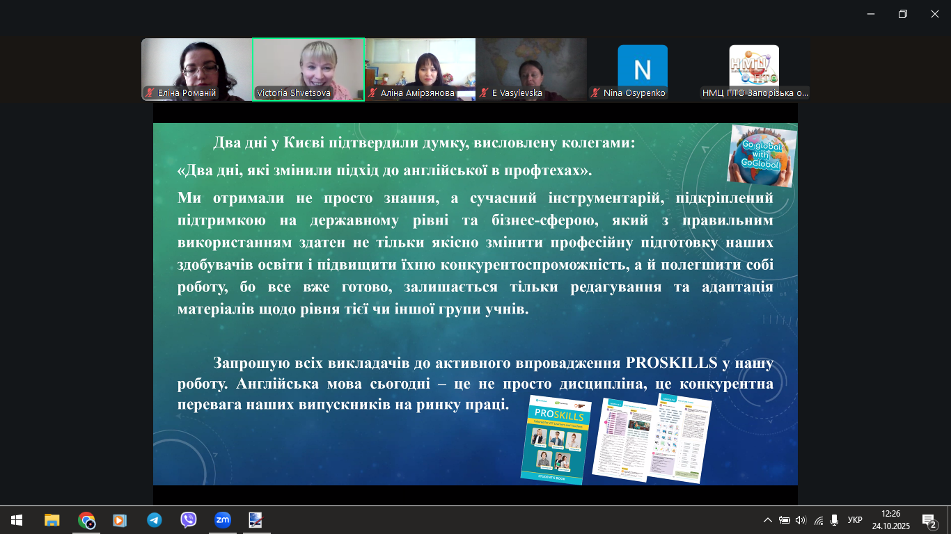Open Zoom from the taskbar
This screenshot has width=951, height=534.
click(x=222, y=520)
